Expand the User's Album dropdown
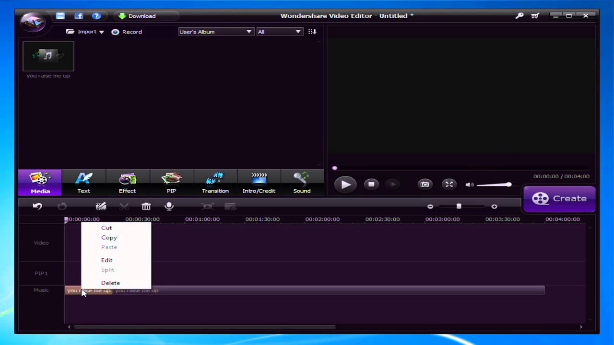 [215, 32]
